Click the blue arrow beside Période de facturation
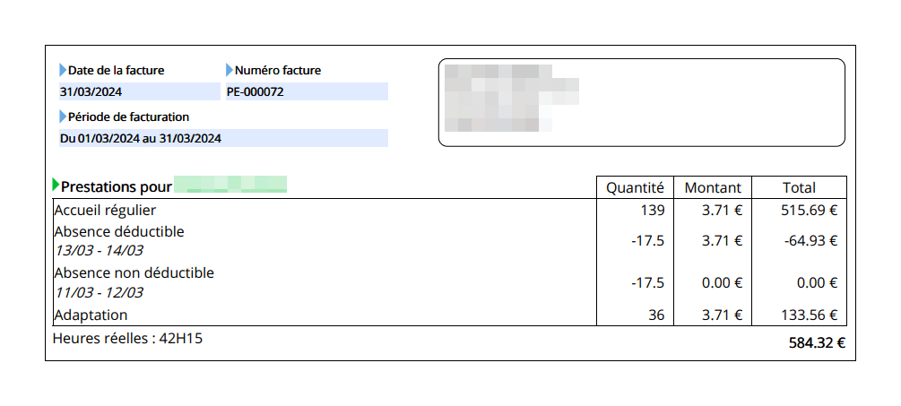Screen dimensions: 901x406 pos(63,117)
